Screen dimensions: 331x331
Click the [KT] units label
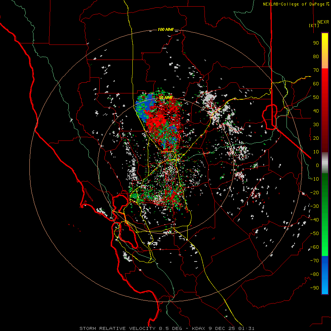314,25
